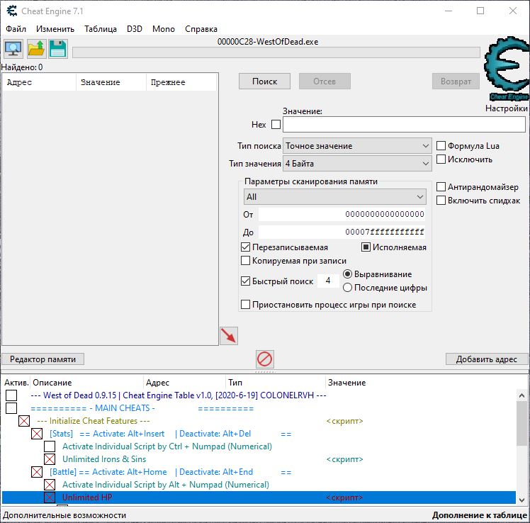530x523 pixels.
Task: Toggle Unlimited HP script checkbox
Action: [50, 497]
